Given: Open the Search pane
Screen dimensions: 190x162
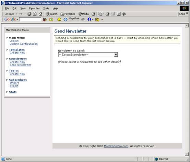Looking at the screenshot, I should click(x=51, y=14).
